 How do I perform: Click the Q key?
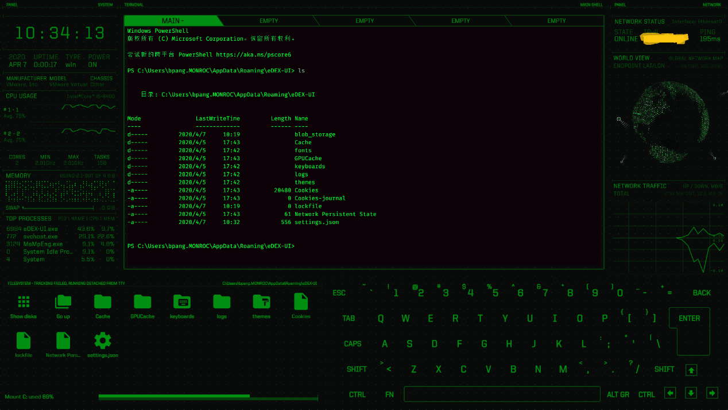pyautogui.click(x=381, y=318)
